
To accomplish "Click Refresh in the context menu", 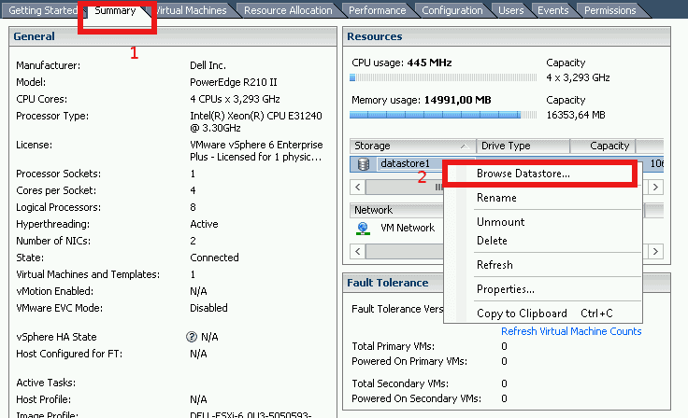I will (x=495, y=265).
